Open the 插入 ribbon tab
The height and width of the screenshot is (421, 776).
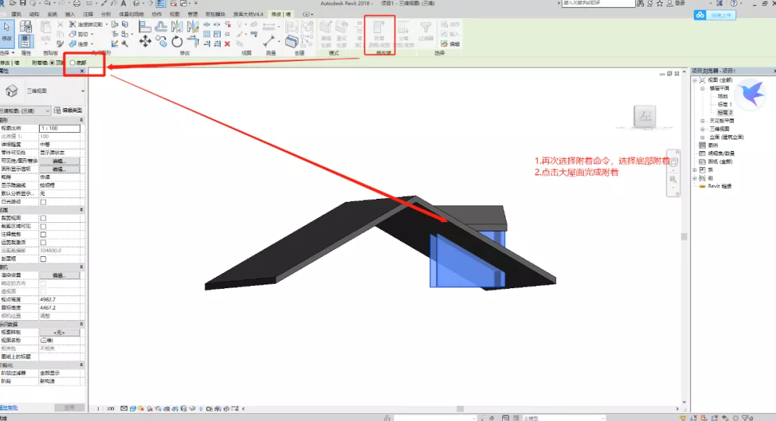point(70,15)
